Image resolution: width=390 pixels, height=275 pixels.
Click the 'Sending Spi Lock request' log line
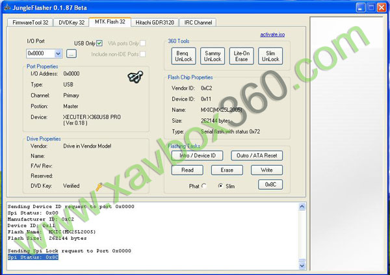pos(69,251)
